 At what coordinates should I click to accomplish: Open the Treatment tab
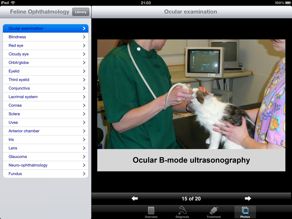214,212
